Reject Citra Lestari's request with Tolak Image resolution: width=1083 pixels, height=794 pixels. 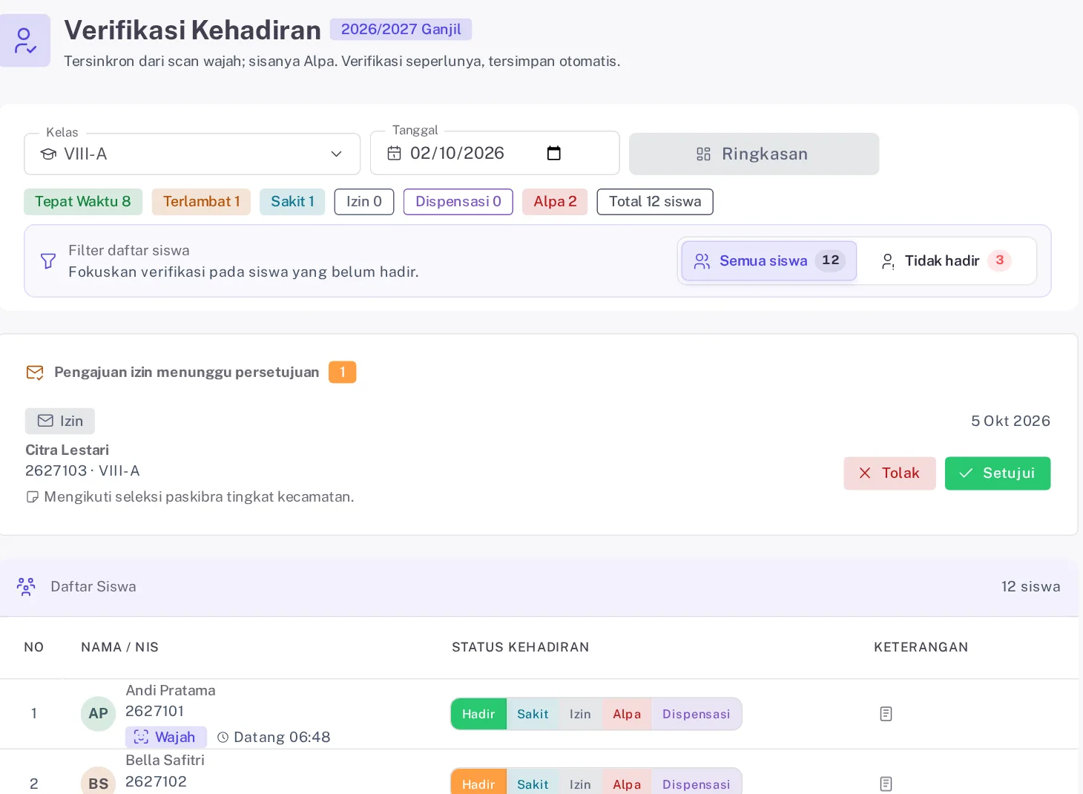[x=889, y=473]
